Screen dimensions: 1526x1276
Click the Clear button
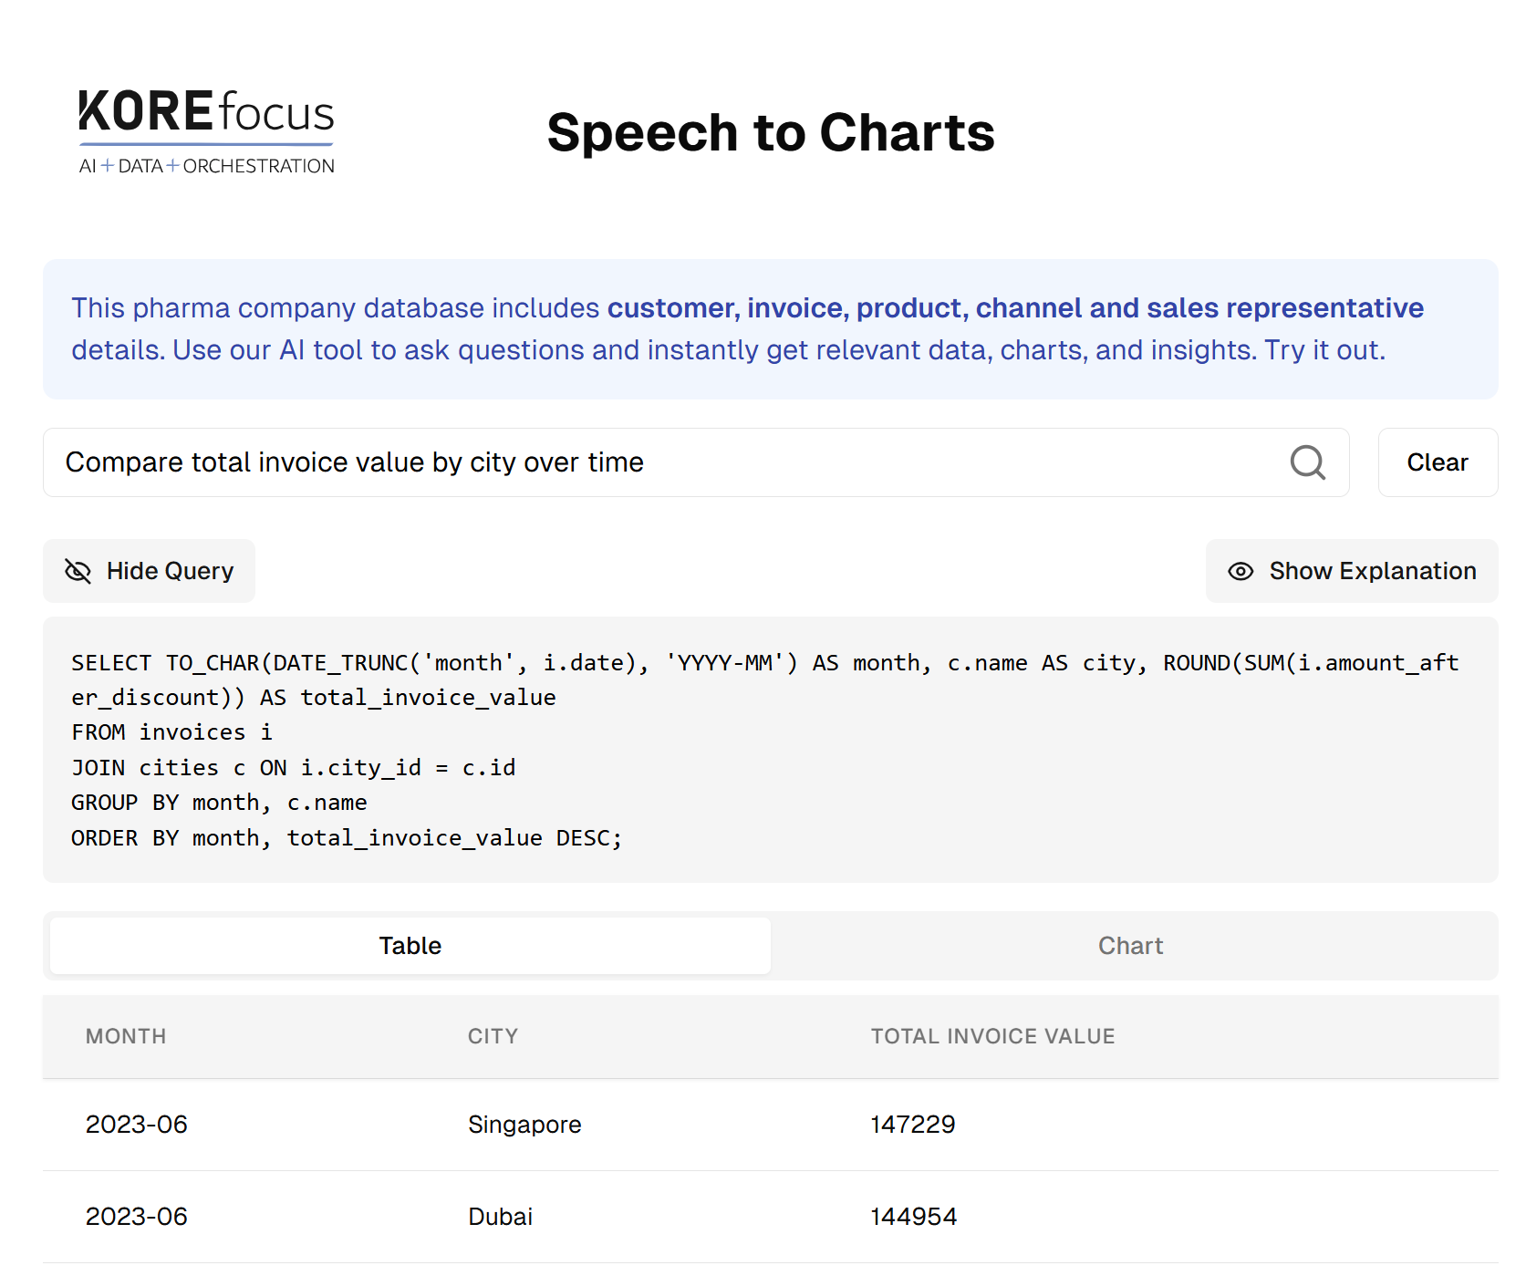[1438, 462]
